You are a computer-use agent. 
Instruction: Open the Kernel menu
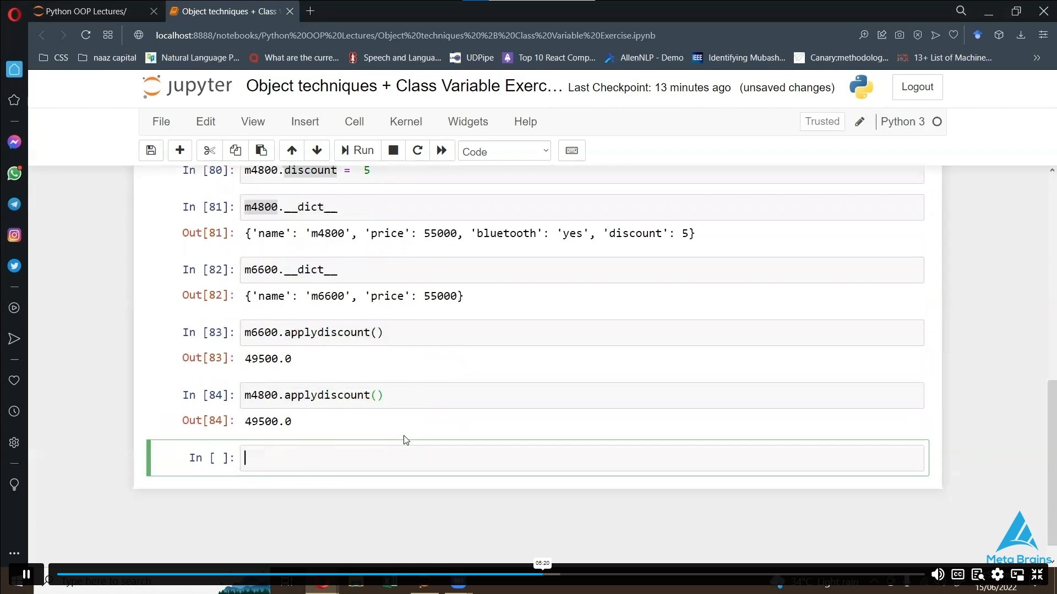coord(405,121)
